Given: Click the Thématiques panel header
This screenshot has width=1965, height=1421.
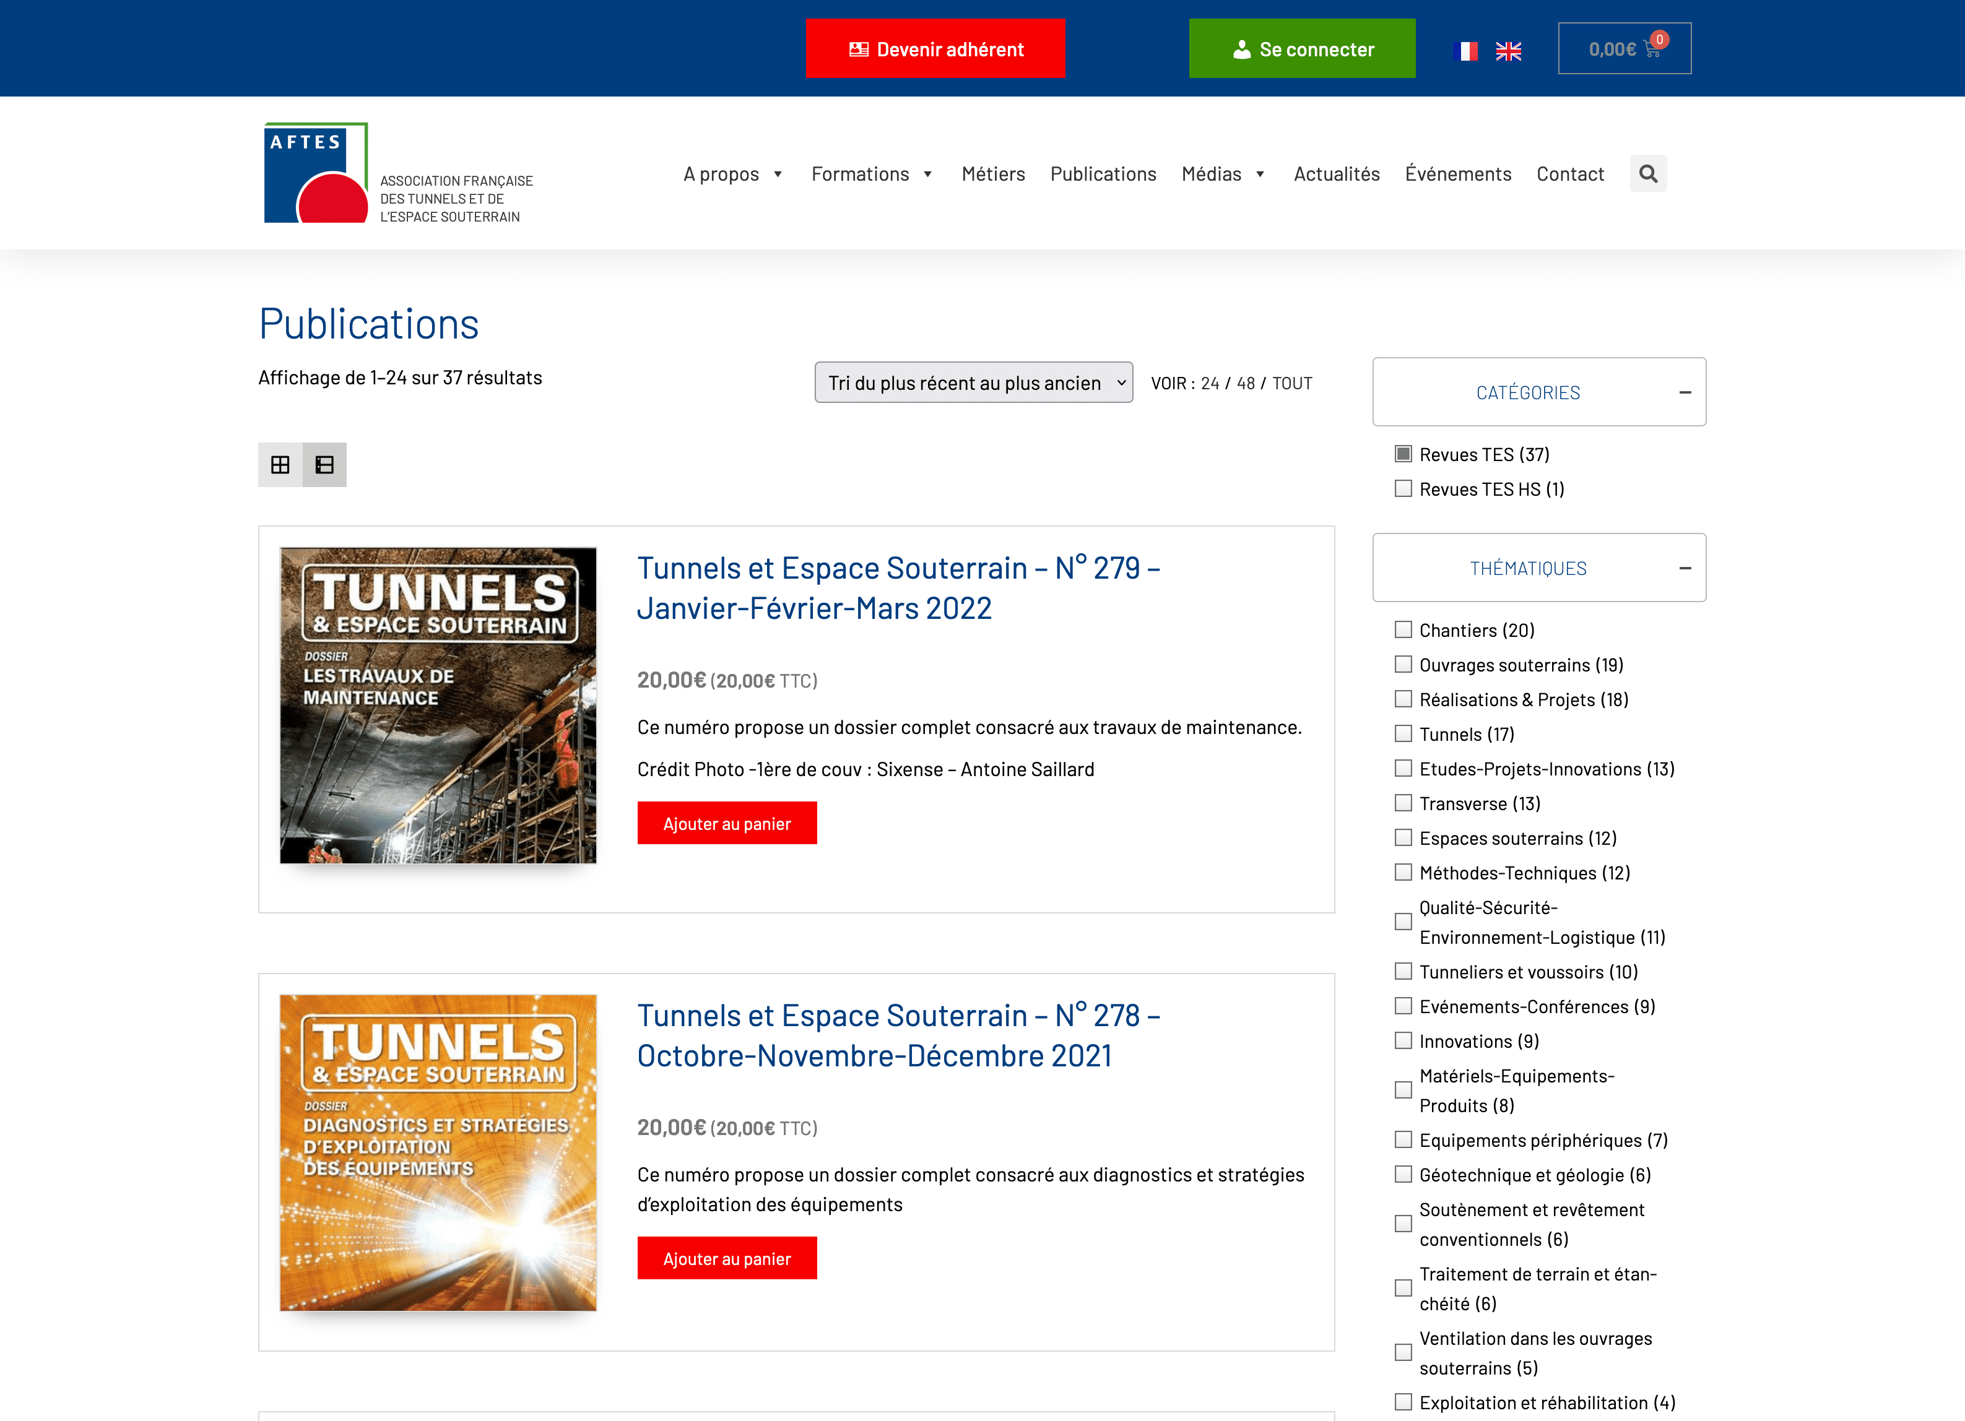Looking at the screenshot, I should tap(1538, 568).
